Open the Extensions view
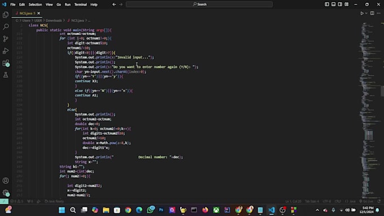Viewport: 384px width, 216px height. (x=6, y=63)
